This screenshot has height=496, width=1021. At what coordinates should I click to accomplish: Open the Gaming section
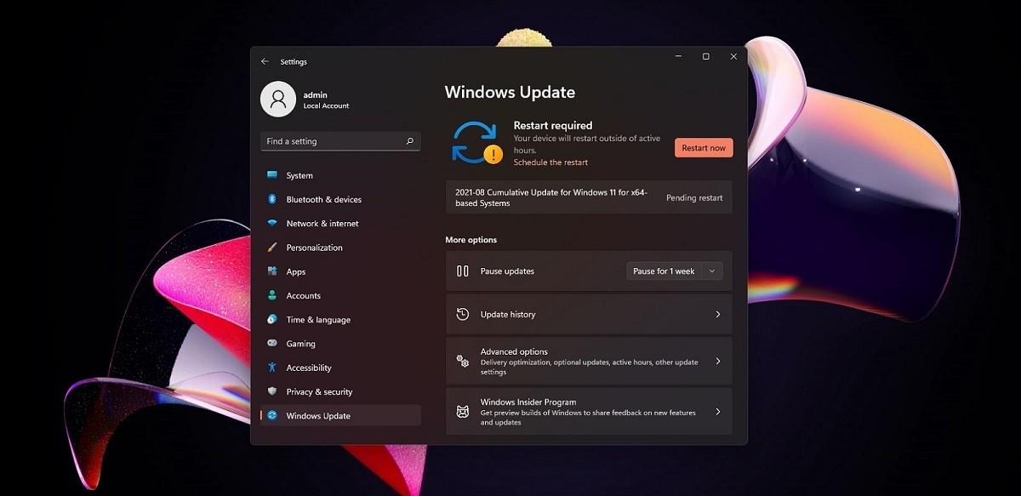pyautogui.click(x=341, y=344)
